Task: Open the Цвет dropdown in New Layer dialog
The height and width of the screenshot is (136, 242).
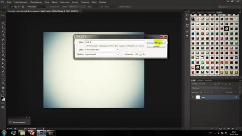Action: click(x=101, y=50)
